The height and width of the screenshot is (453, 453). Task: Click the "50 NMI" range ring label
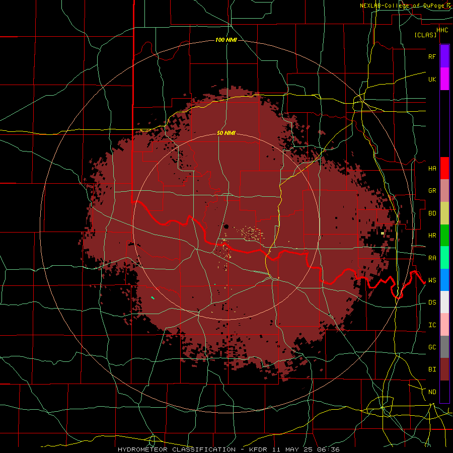tap(226, 133)
